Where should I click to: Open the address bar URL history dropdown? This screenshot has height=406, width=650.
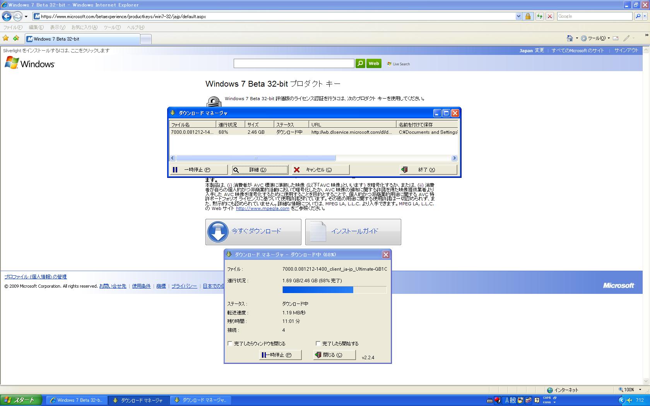pyautogui.click(x=518, y=16)
